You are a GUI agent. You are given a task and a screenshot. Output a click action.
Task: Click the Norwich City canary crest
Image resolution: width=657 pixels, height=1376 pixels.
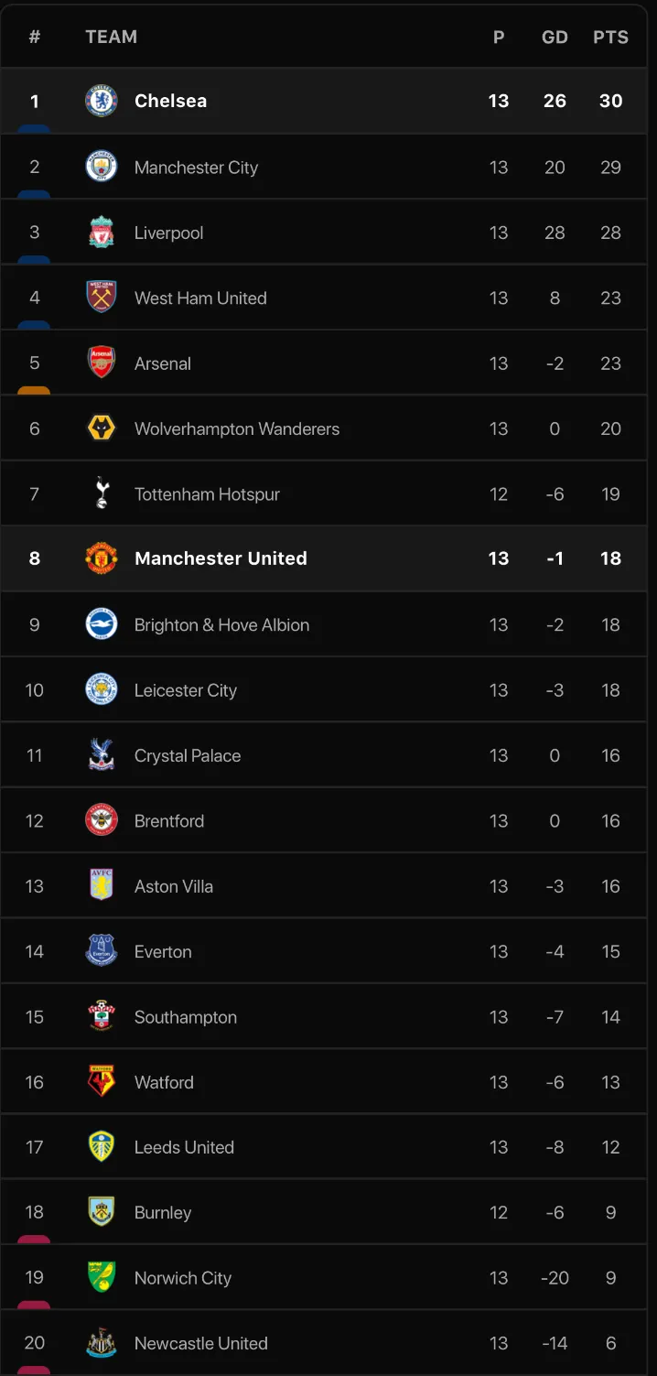tap(101, 1278)
